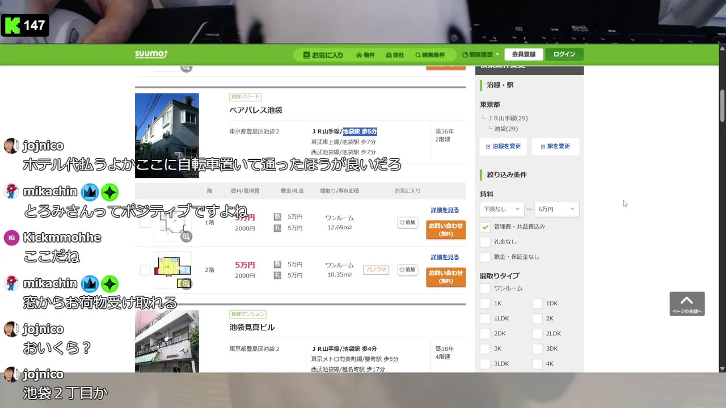Tick checkbox for 2階 room row
Viewport: 726px width, 408px height.
pyautogui.click(x=145, y=270)
